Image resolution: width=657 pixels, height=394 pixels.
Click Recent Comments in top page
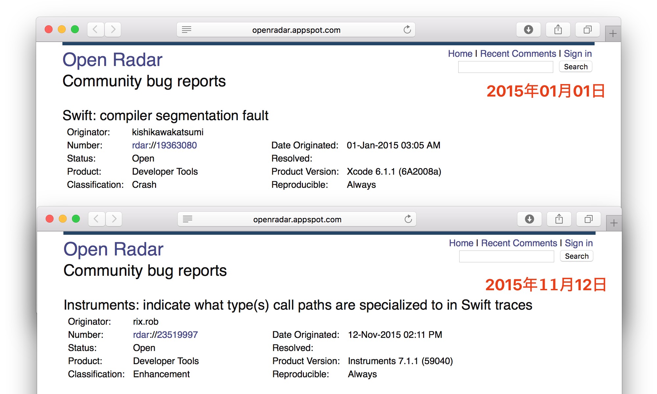(x=518, y=54)
